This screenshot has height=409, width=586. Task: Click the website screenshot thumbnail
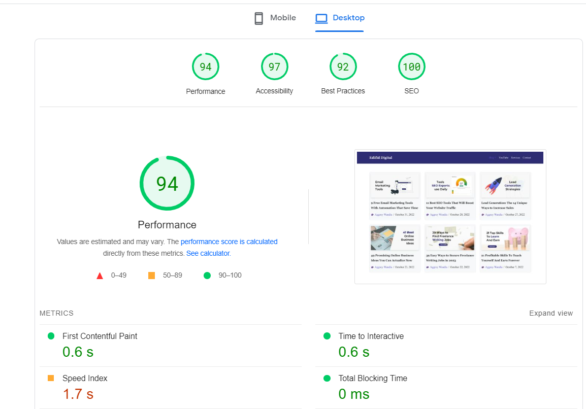pyautogui.click(x=450, y=217)
